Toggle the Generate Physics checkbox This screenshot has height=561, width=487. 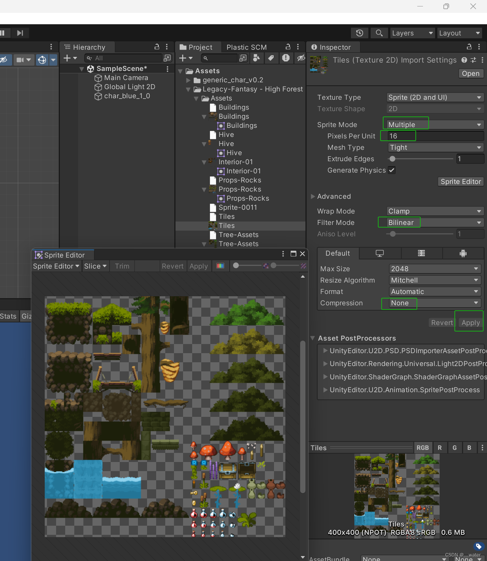click(392, 170)
